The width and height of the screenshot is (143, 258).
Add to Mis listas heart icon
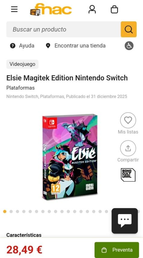click(128, 120)
